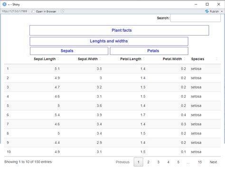The height and width of the screenshot is (172, 225).
Task: Click Sepal.Width 3.1 in row 4
Action: point(99,97)
